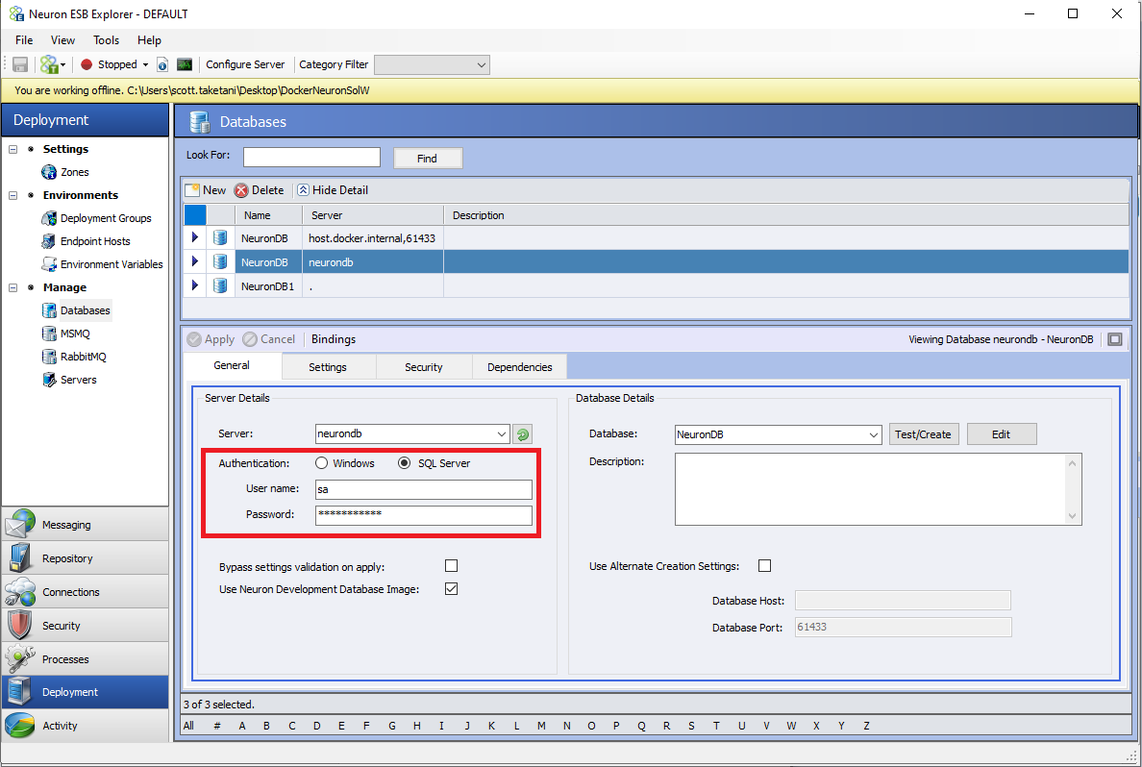Image resolution: width=1142 pixels, height=767 pixels.
Task: Select the Servers tree icon
Action: [49, 380]
